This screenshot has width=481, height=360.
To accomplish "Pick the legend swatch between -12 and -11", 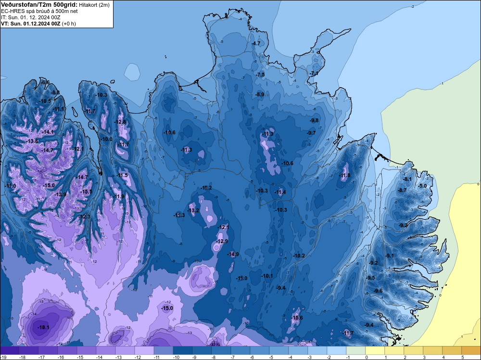I will (144, 350).
